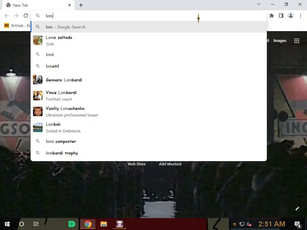307x230 pixels.
Task: Click the Lomo saltado dish thumbnail
Action: click(38, 40)
